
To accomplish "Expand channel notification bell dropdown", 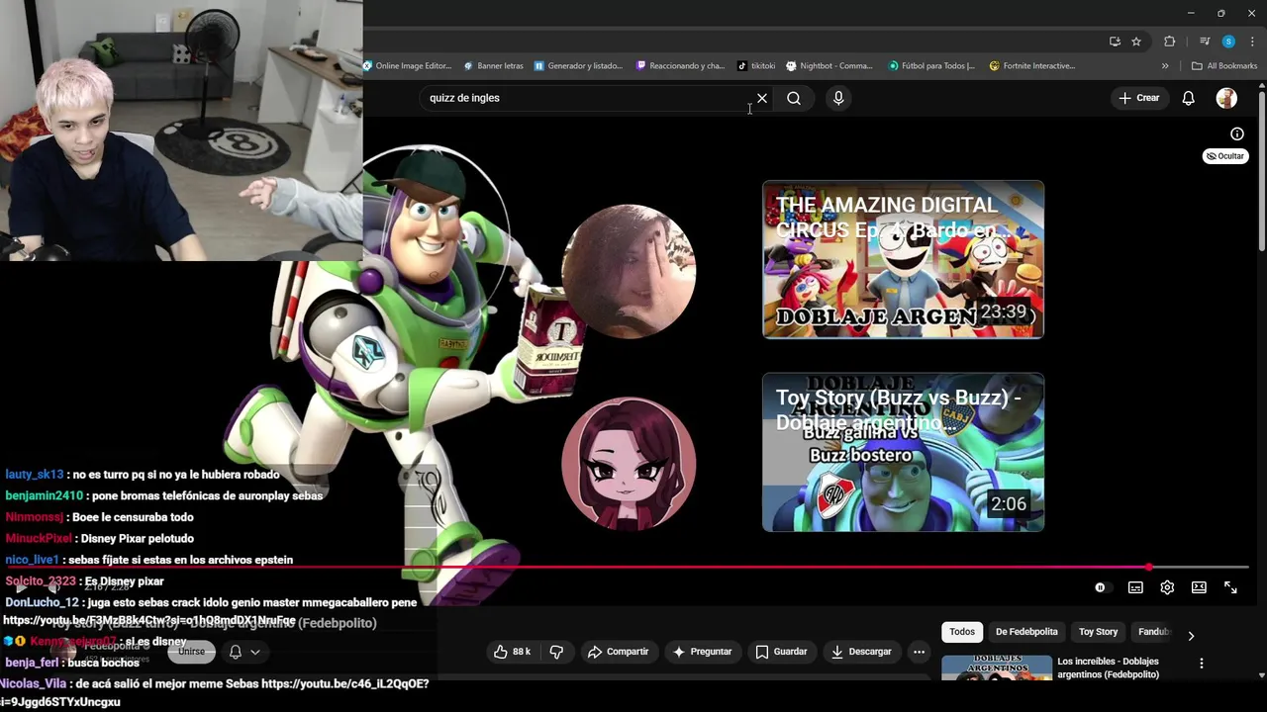I will tap(244, 652).
